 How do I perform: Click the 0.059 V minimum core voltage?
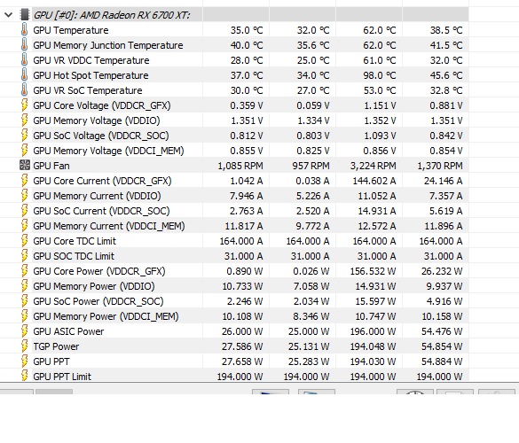tap(313, 105)
